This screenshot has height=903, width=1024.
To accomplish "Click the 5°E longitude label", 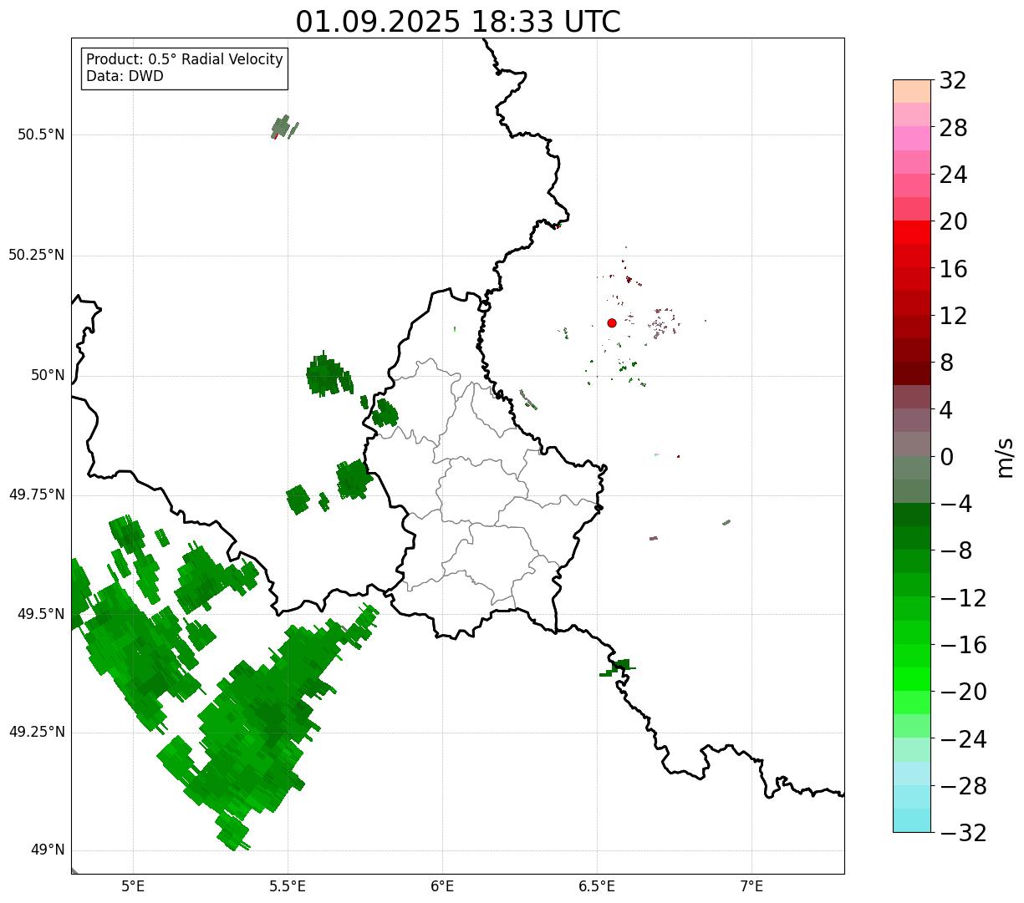I will 133,886.
